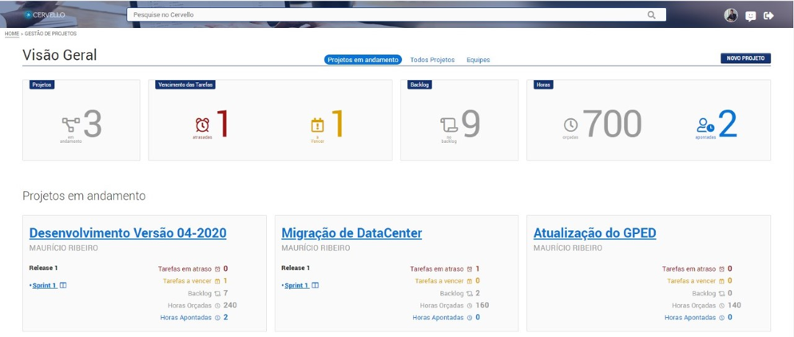Open board icon beside Sprint 1 in Migração
Image resolution: width=794 pixels, height=337 pixels.
[x=316, y=285]
